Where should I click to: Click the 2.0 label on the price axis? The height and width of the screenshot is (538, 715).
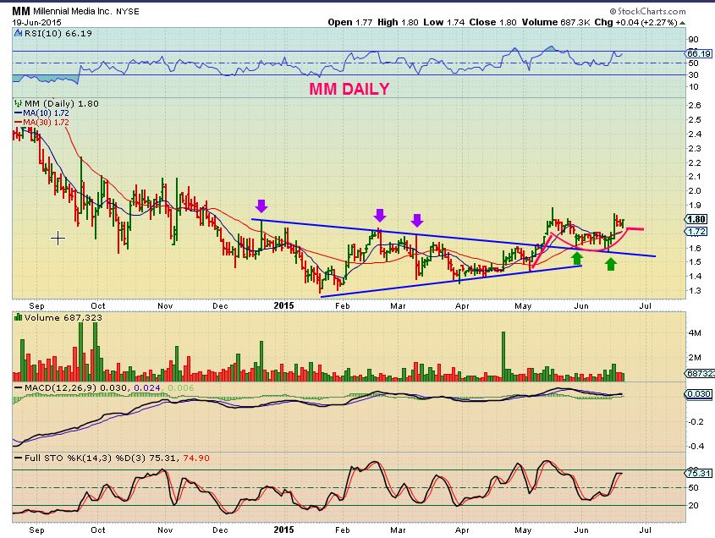pos(695,190)
